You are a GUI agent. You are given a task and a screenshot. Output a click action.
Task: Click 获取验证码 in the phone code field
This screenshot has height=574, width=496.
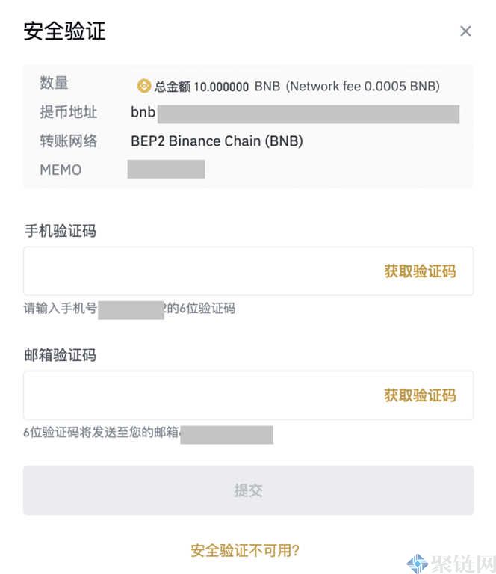(x=419, y=271)
